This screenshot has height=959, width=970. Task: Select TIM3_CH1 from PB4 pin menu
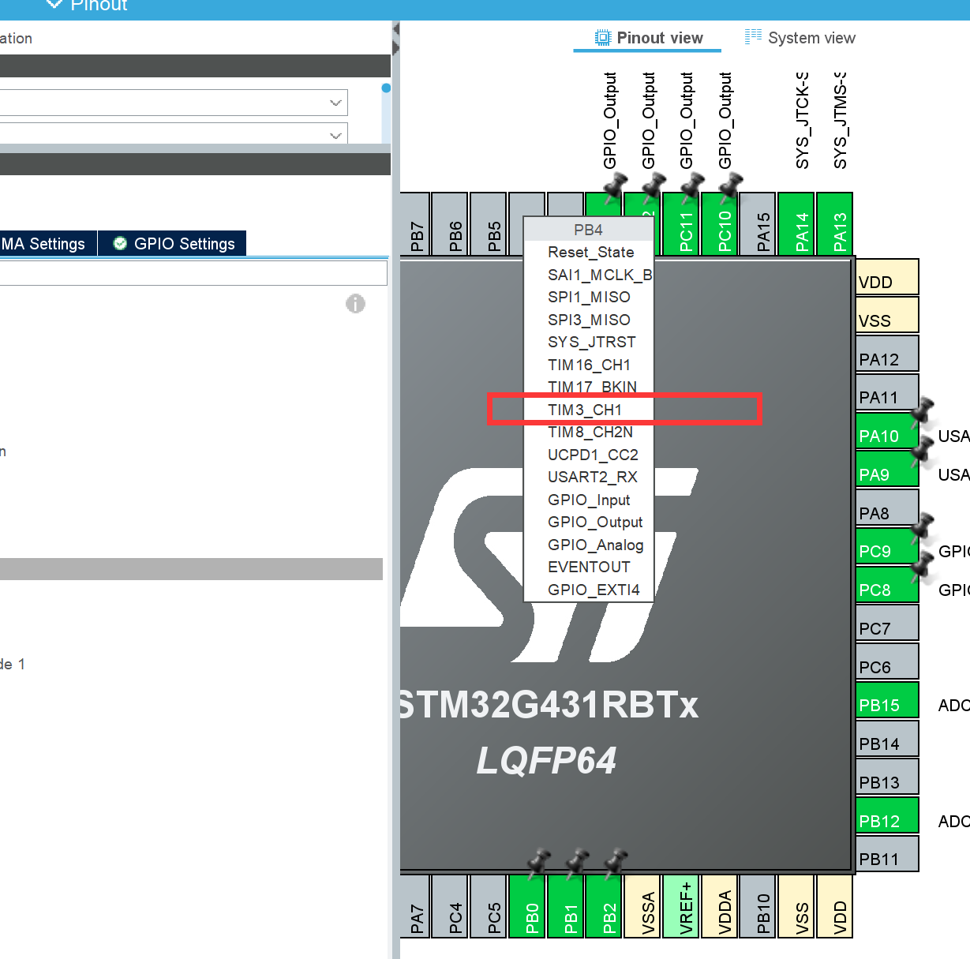(x=585, y=410)
